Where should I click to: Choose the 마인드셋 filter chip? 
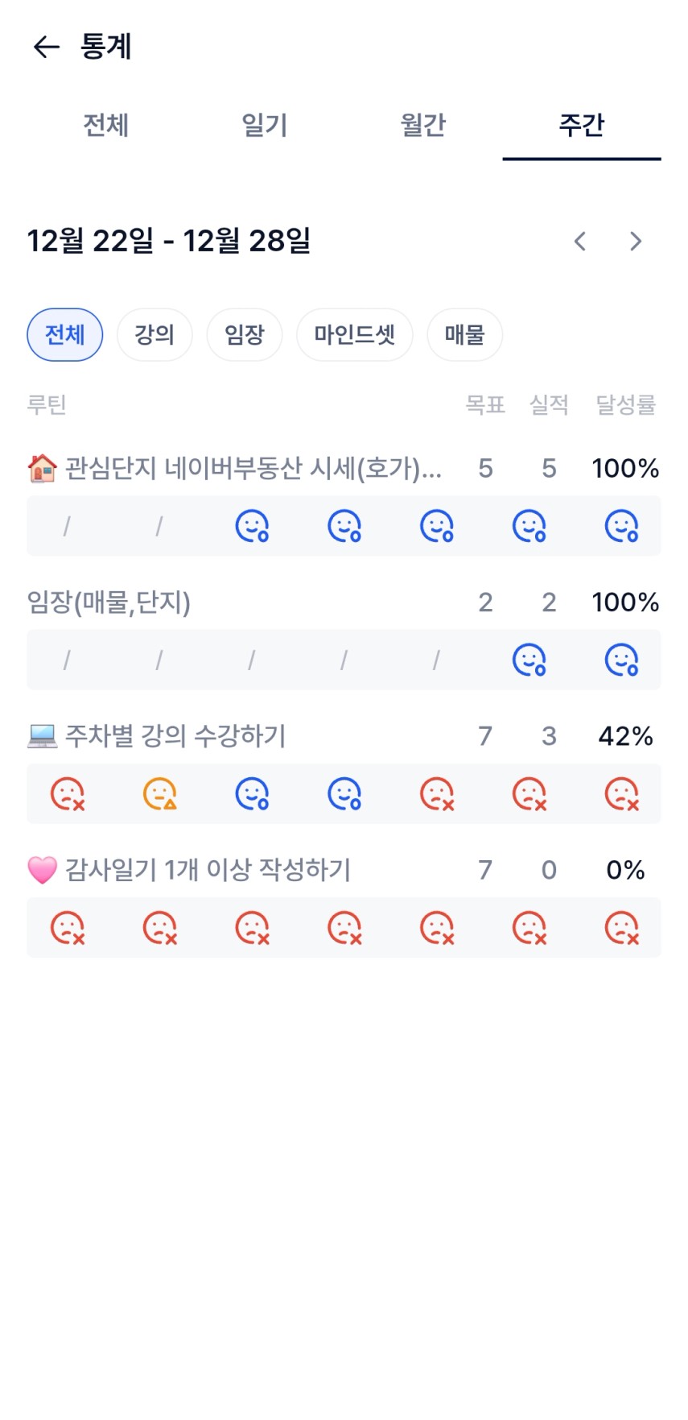(355, 334)
